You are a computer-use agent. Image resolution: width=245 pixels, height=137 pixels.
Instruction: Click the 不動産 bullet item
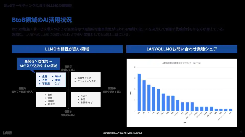46,83
